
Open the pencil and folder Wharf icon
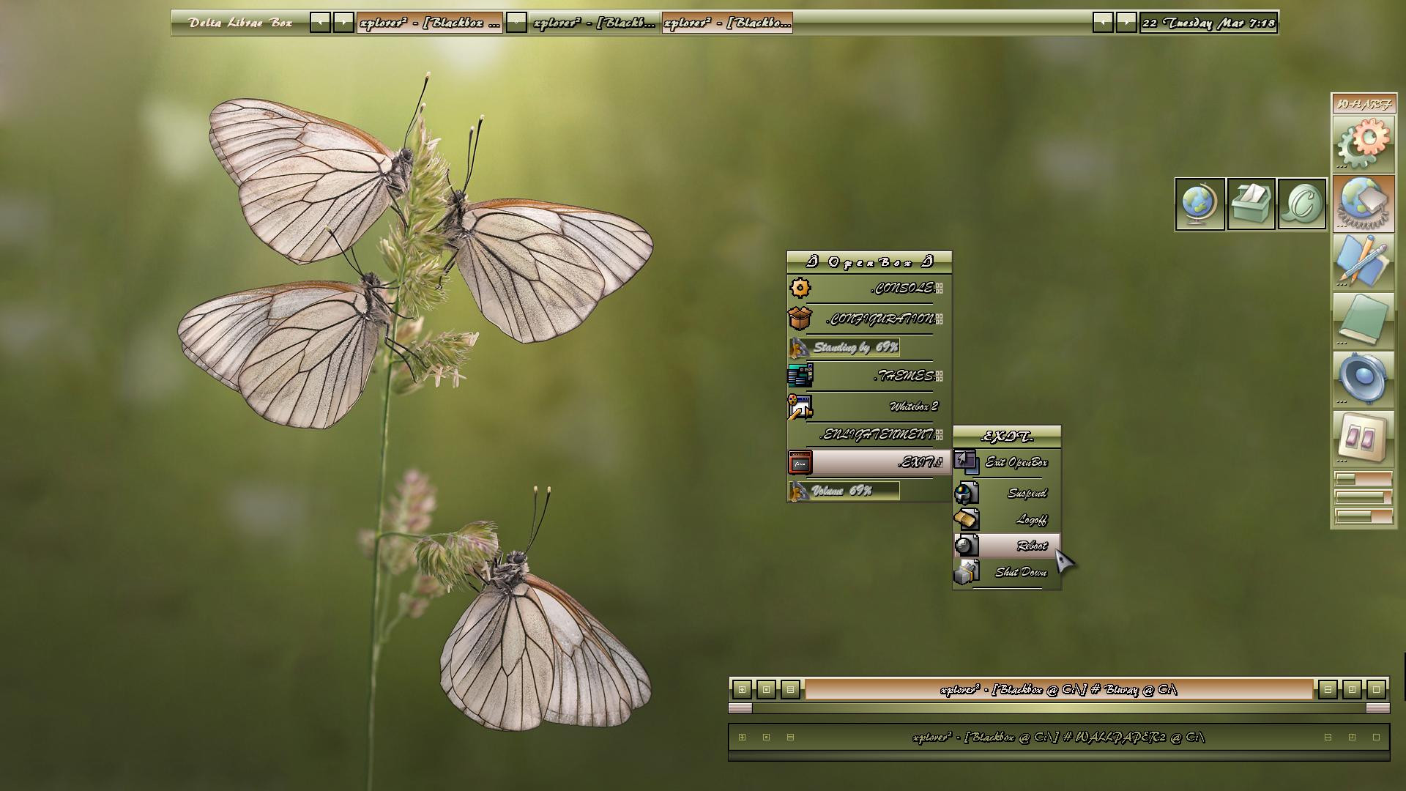click(1363, 261)
